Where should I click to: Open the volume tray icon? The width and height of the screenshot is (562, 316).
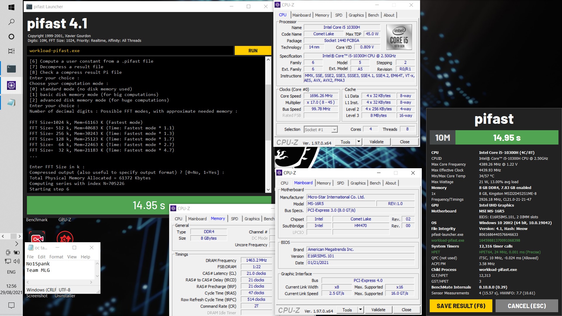(17, 261)
